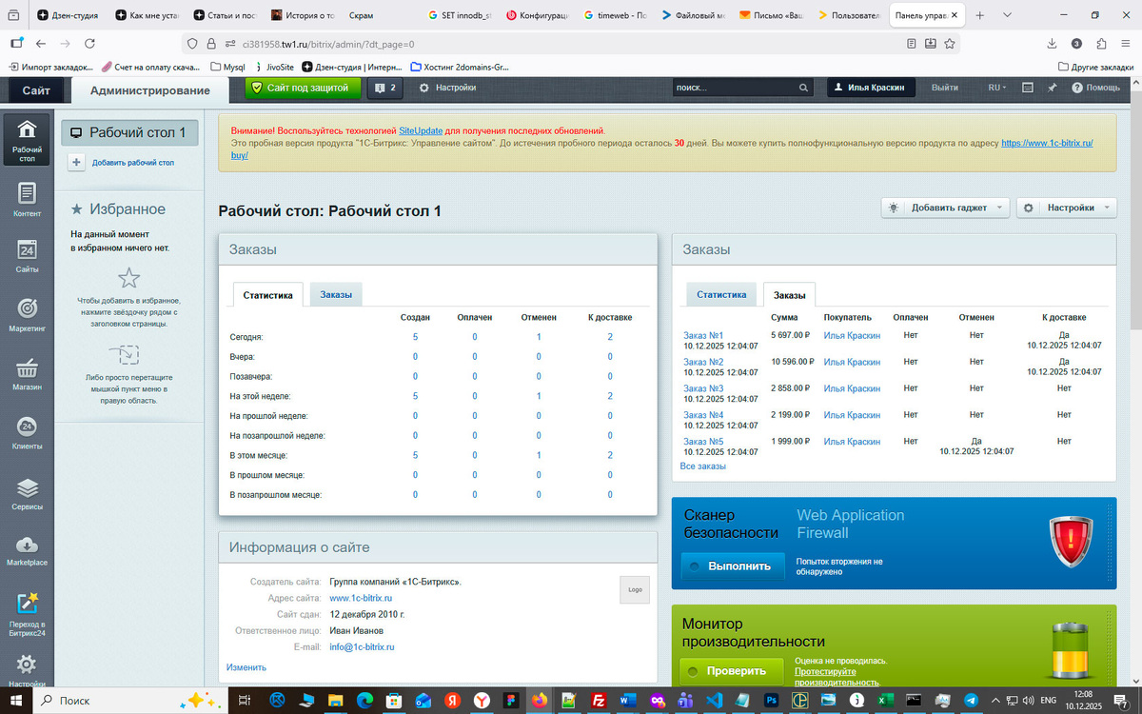Viewport: 1142px width, 714px height.
Task: Open the desktop Настройки dropdown button
Action: point(1067,208)
